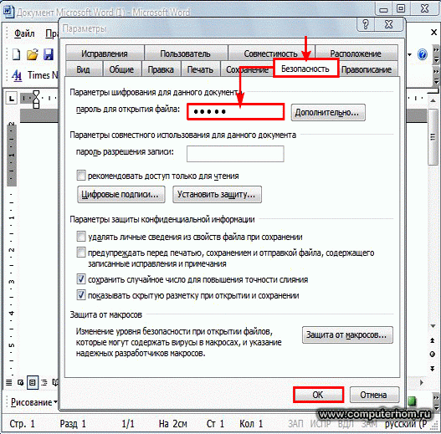
Task: Click the Word Help question mark icon
Action: coord(422,54)
